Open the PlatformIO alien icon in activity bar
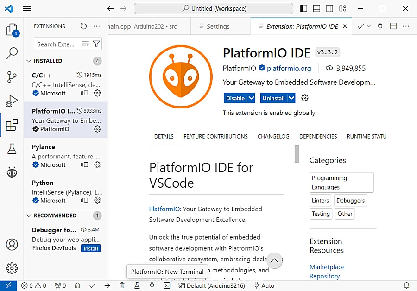This screenshot has height=291, width=417. 12,173
